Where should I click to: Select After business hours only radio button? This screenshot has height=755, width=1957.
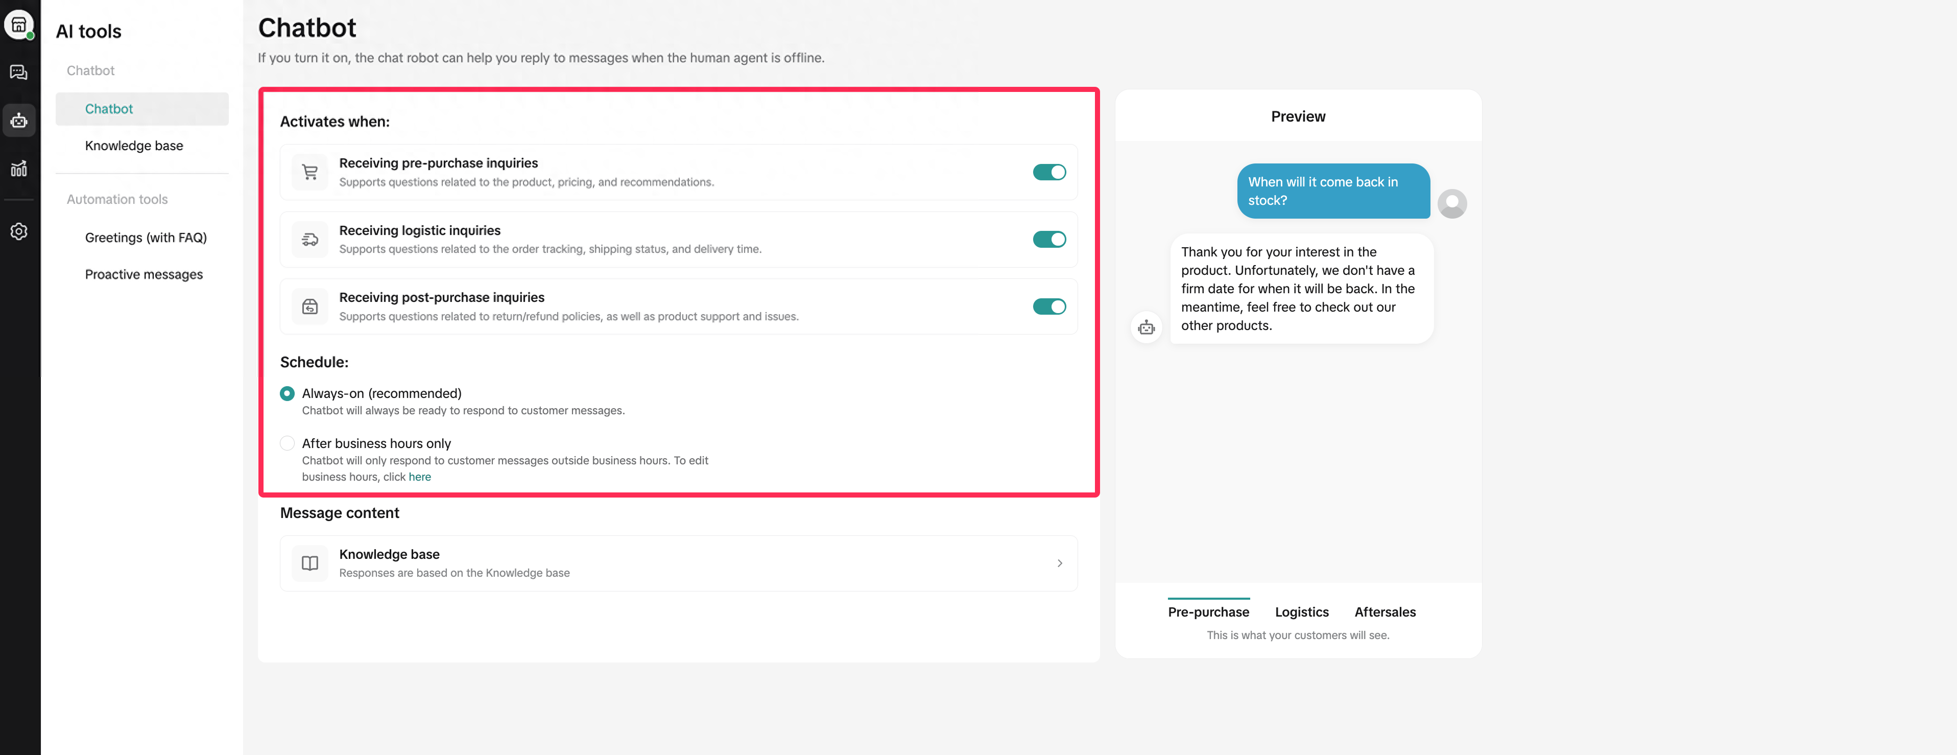pos(287,443)
